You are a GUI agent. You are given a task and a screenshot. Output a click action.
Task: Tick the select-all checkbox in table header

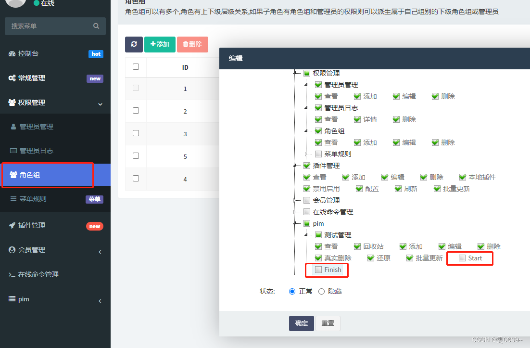(x=136, y=66)
